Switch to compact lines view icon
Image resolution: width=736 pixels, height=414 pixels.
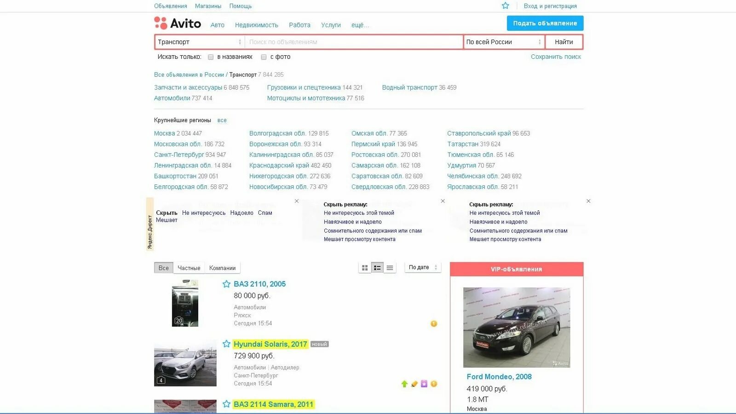point(390,268)
